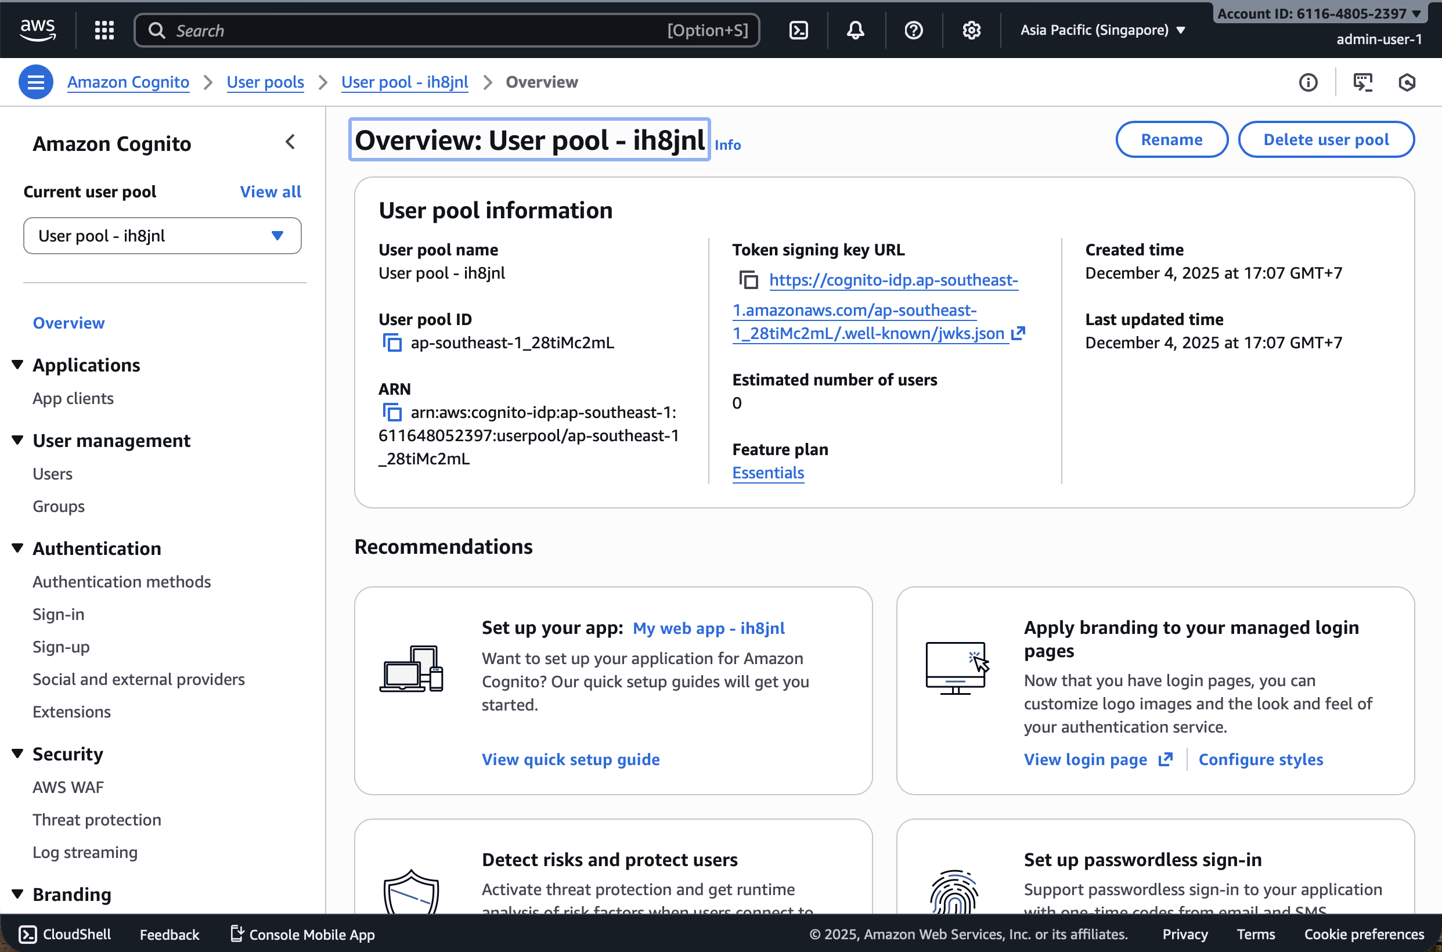Toggle the hamburger navigation menu button
This screenshot has width=1442, height=952.
coord(35,82)
